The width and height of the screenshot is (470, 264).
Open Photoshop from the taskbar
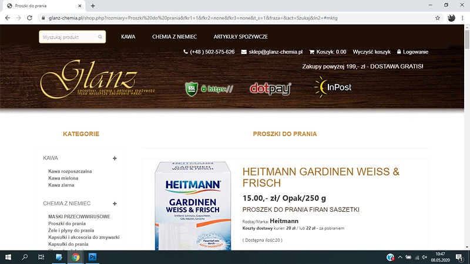coord(92,257)
